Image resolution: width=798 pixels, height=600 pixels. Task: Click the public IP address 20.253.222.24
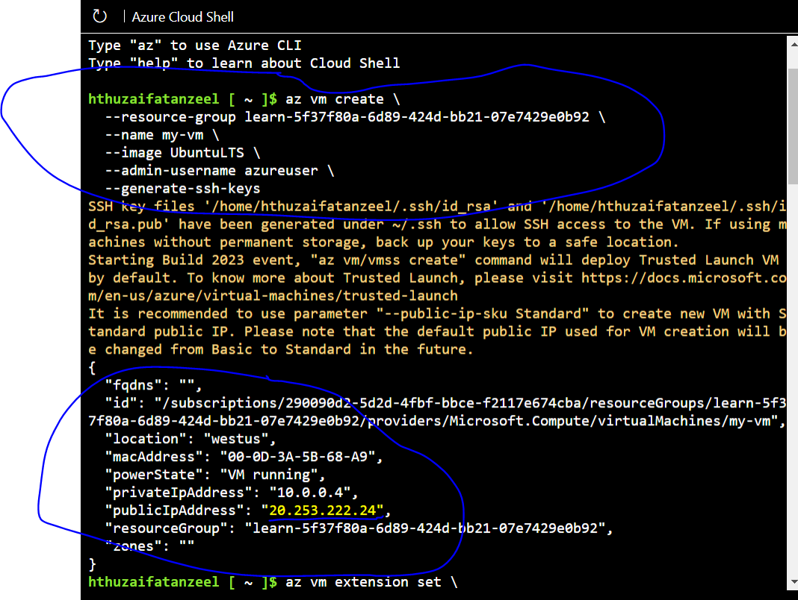pos(323,510)
